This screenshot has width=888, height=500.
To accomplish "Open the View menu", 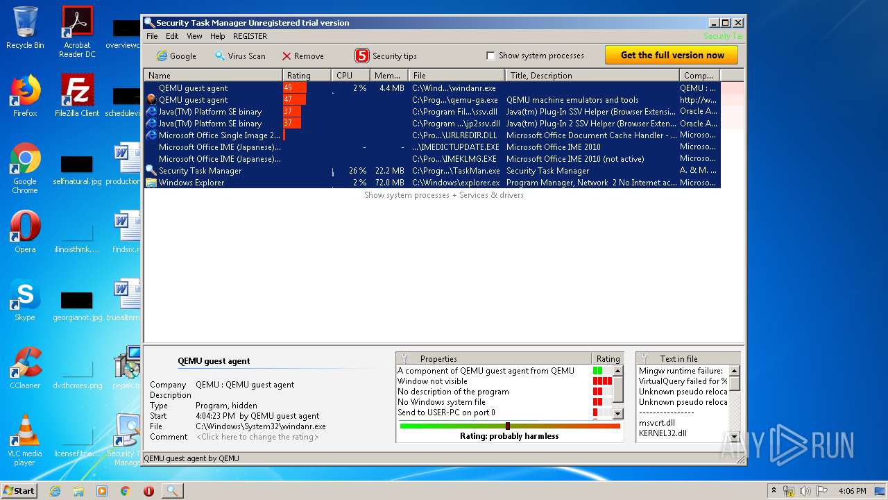I will [x=195, y=36].
